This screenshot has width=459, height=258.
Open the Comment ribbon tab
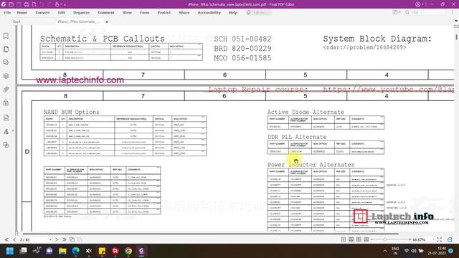106,13
